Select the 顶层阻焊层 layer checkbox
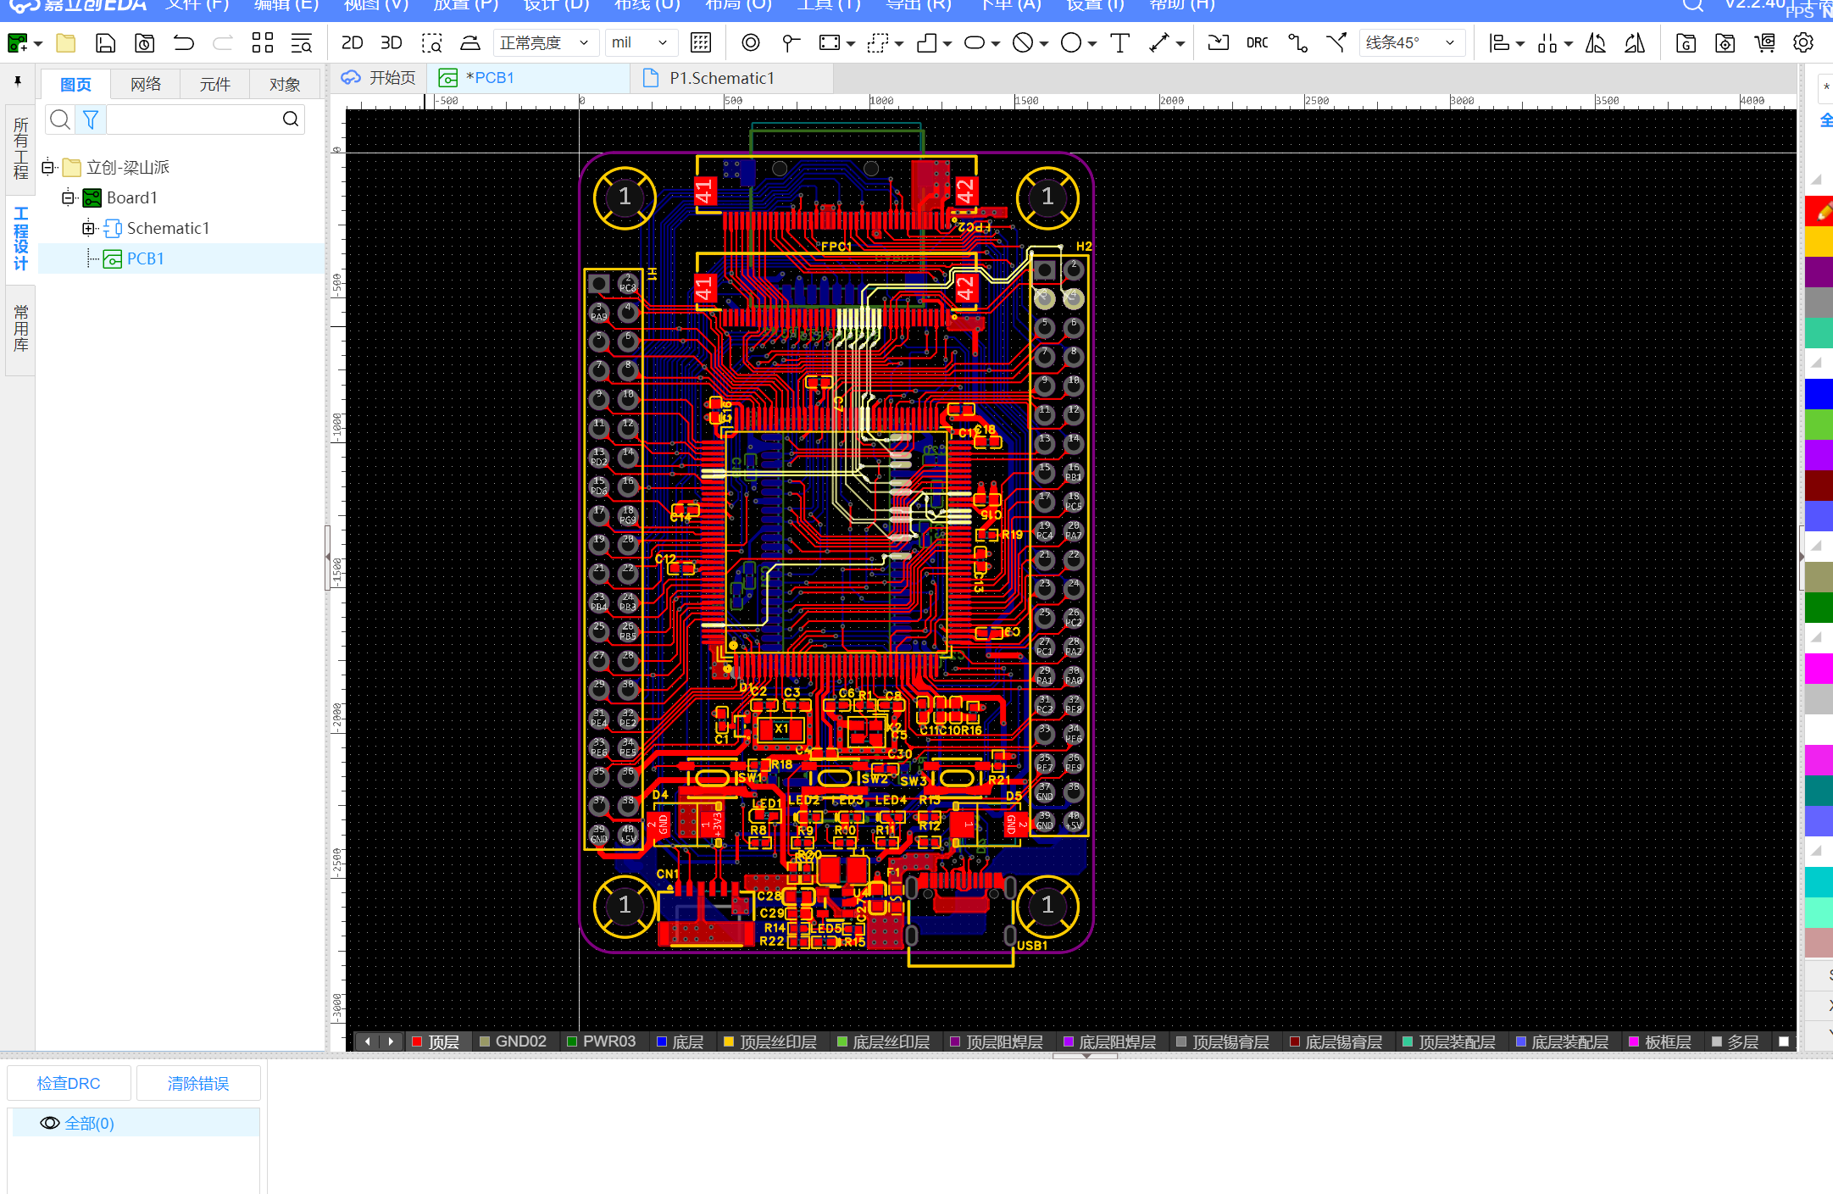The height and width of the screenshot is (1194, 1833). point(955,1041)
